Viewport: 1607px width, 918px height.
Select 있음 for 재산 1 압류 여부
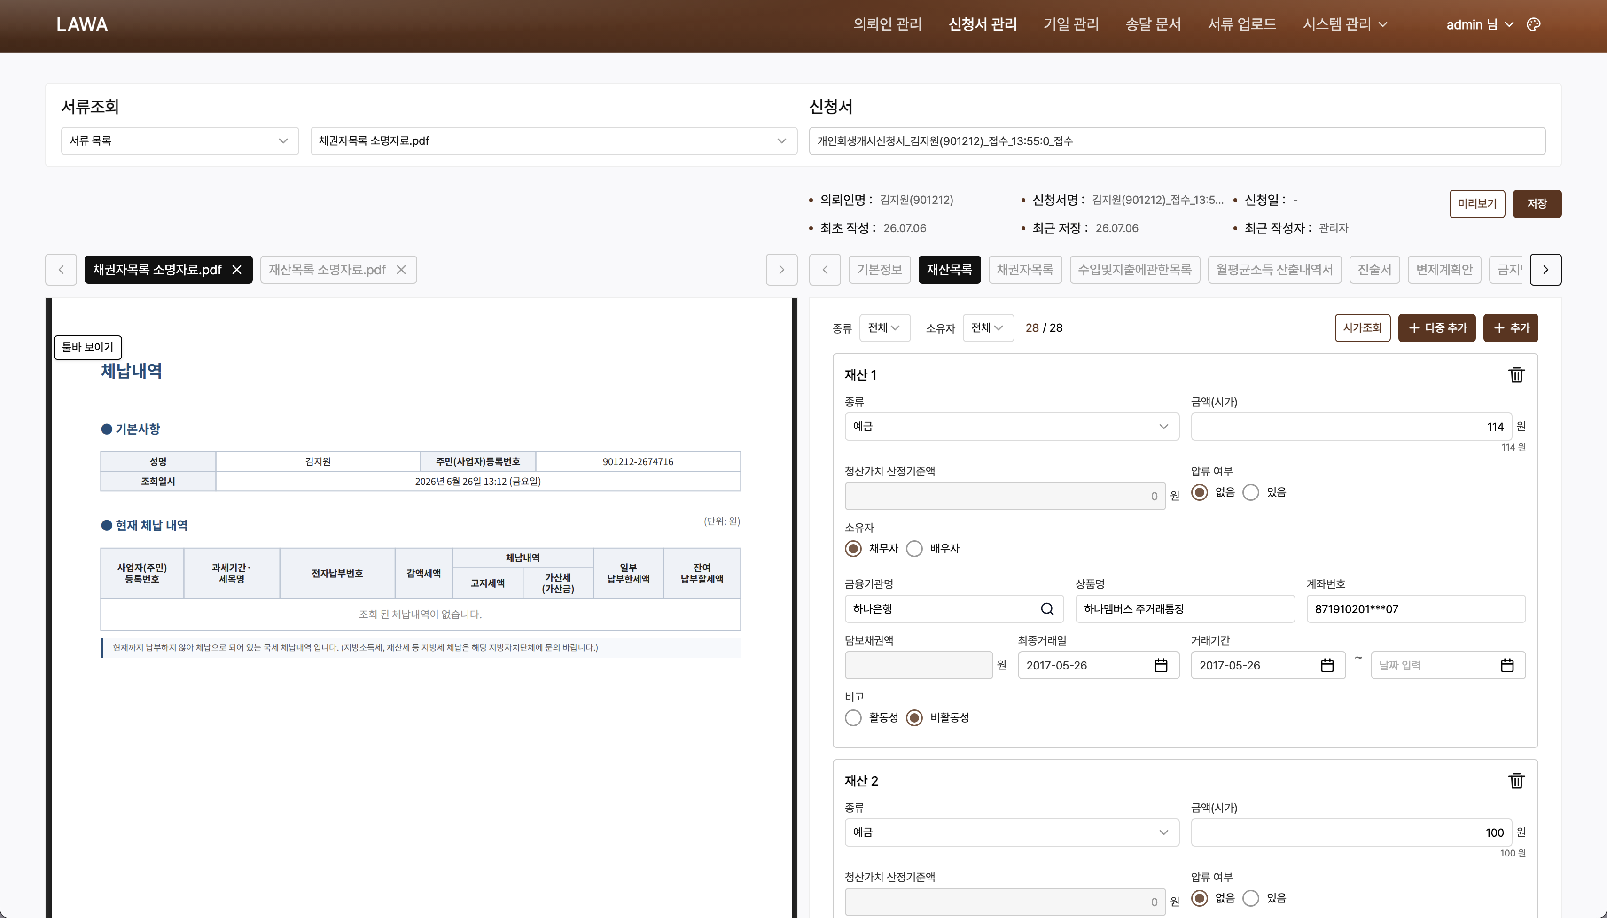click(x=1251, y=492)
